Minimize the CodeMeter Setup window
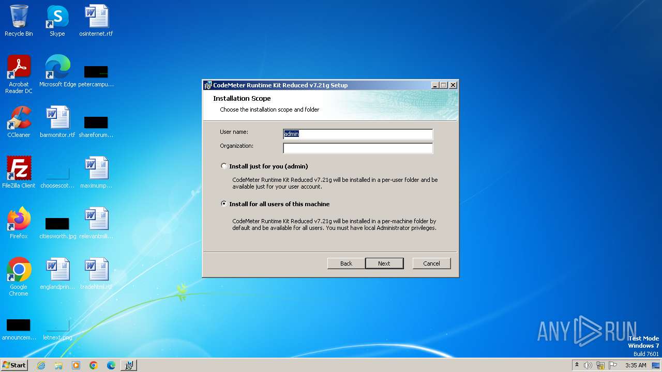Viewport: 662px width, 372px height. tap(435, 85)
